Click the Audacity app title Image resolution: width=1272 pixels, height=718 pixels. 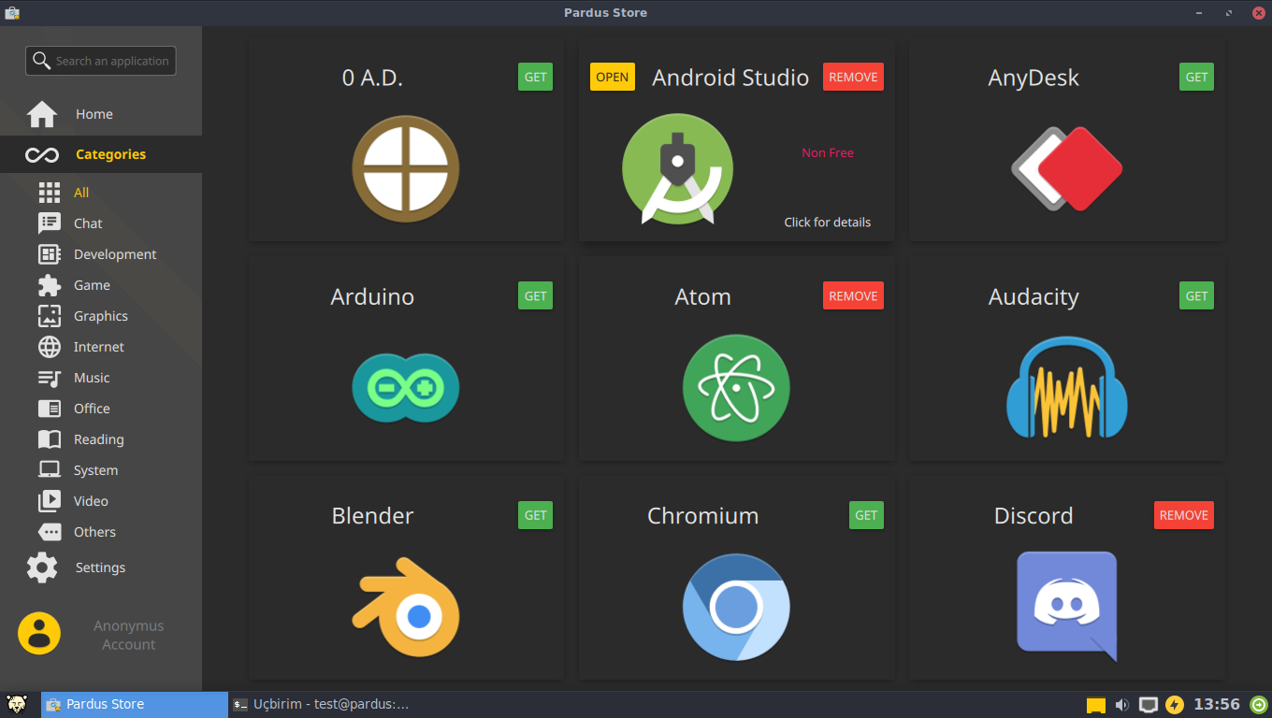(1033, 296)
